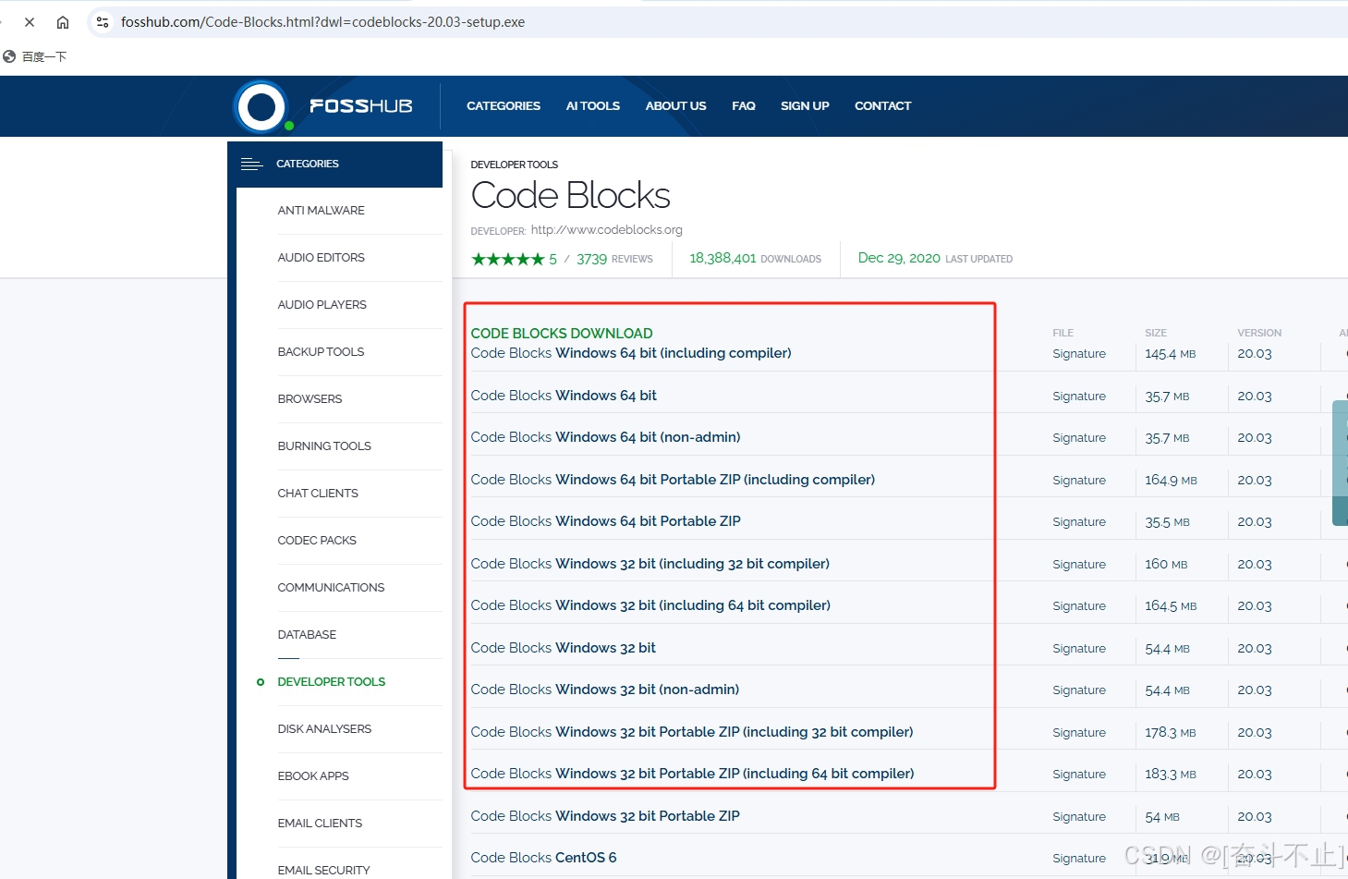Download Code Blocks CentOS 6
The width and height of the screenshot is (1348, 879).
(543, 858)
